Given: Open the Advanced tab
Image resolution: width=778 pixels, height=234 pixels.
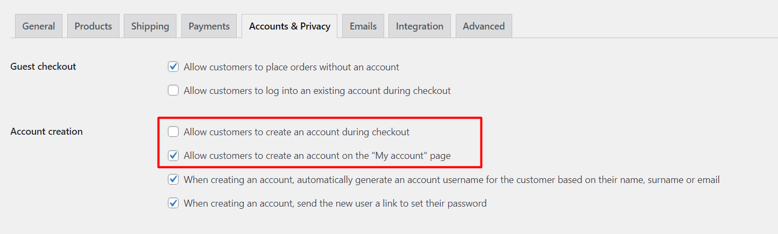Looking at the screenshot, I should (x=484, y=26).
